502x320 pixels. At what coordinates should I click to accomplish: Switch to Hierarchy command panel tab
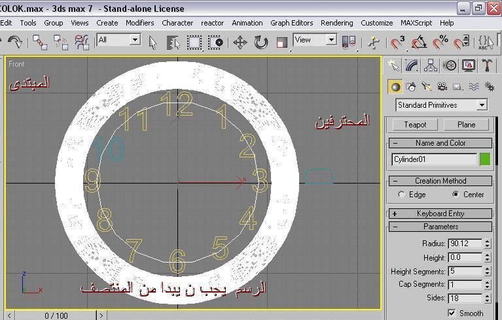coord(431,65)
